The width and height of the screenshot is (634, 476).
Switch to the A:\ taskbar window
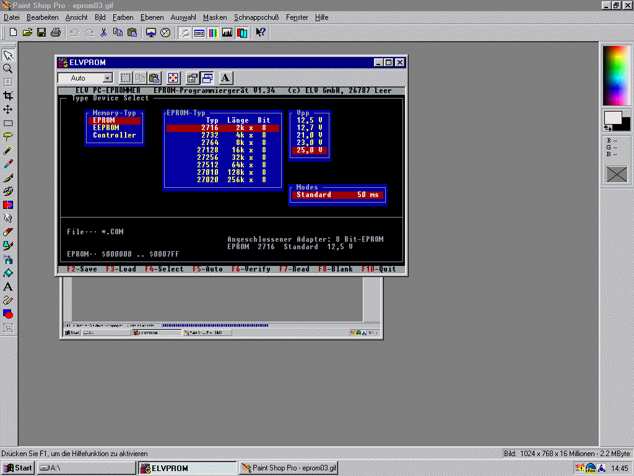tap(87, 468)
